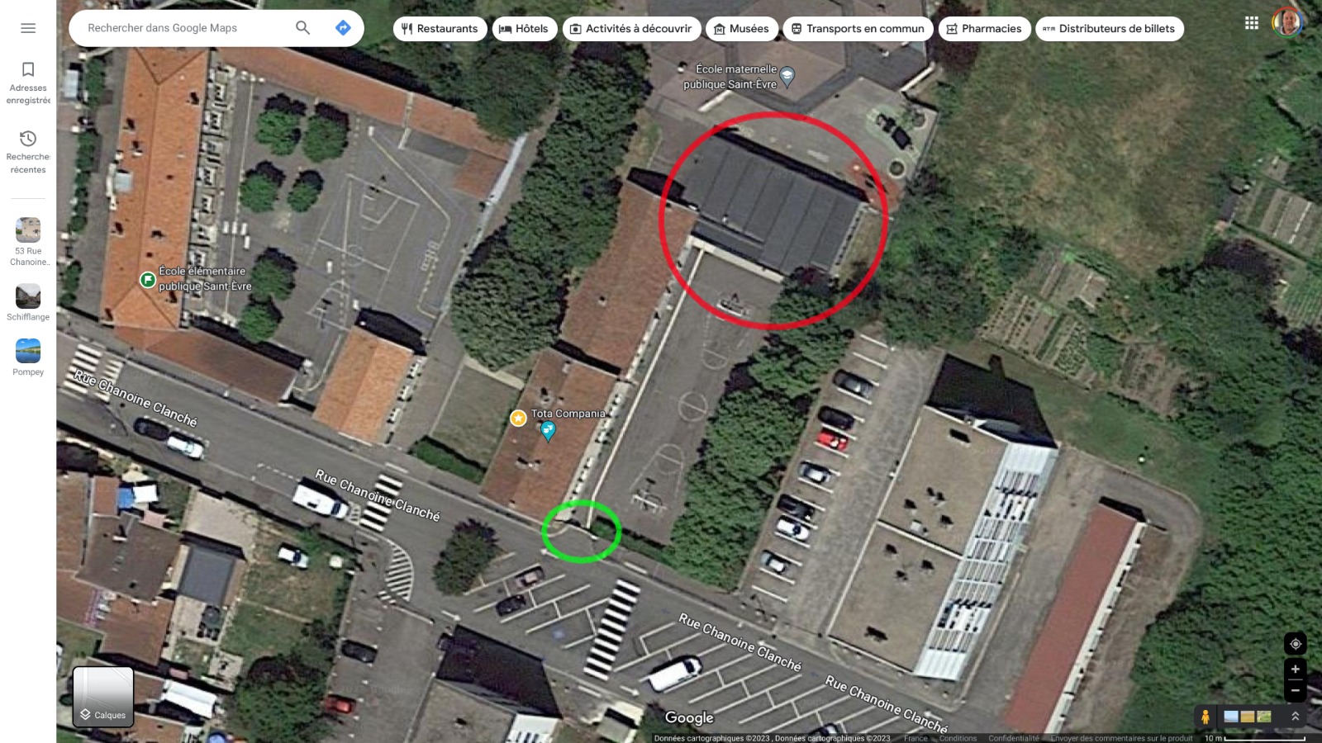1322x743 pixels.
Task: Open recent searches history icon
Action: [x=28, y=138]
